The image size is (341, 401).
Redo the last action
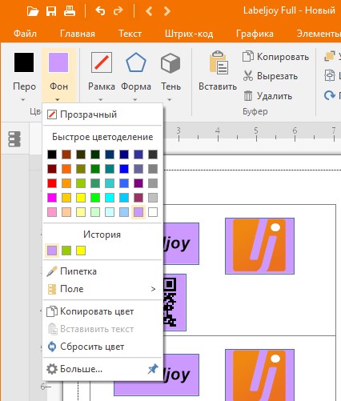(x=118, y=11)
